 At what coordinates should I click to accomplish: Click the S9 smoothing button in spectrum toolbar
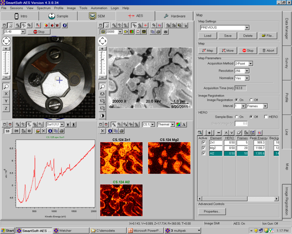[7, 131]
